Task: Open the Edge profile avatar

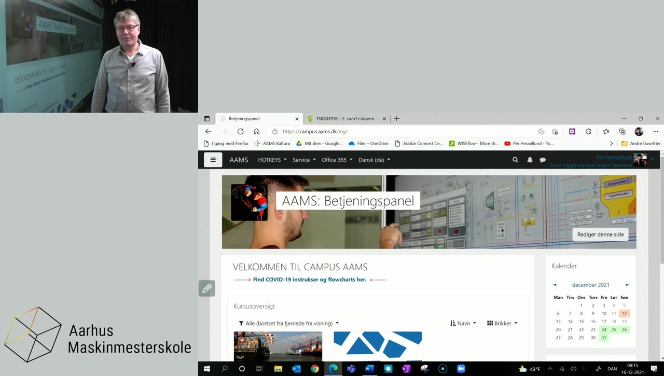Action: (x=639, y=132)
